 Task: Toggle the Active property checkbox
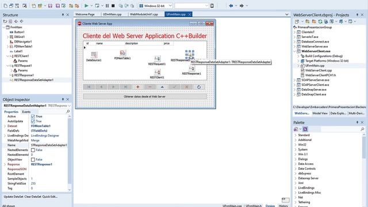[33, 116]
